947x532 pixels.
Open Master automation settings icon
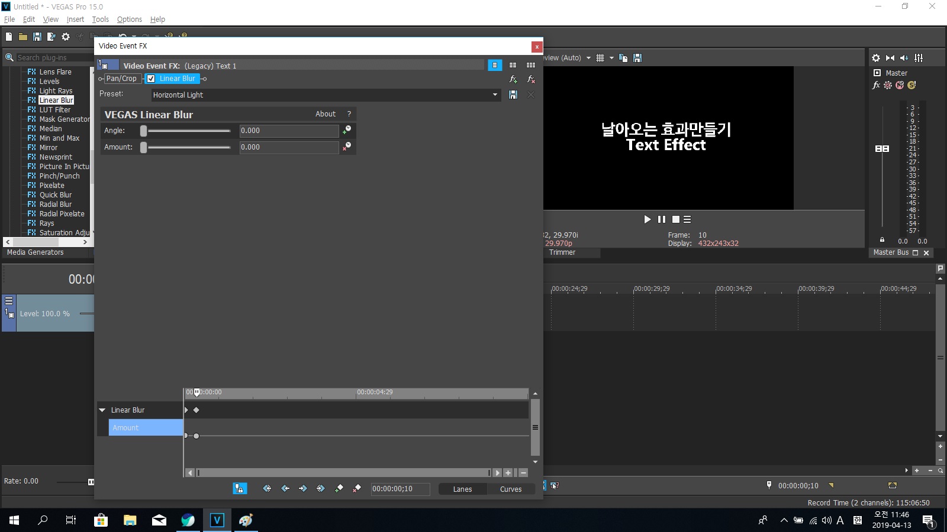pyautogui.click(x=888, y=85)
